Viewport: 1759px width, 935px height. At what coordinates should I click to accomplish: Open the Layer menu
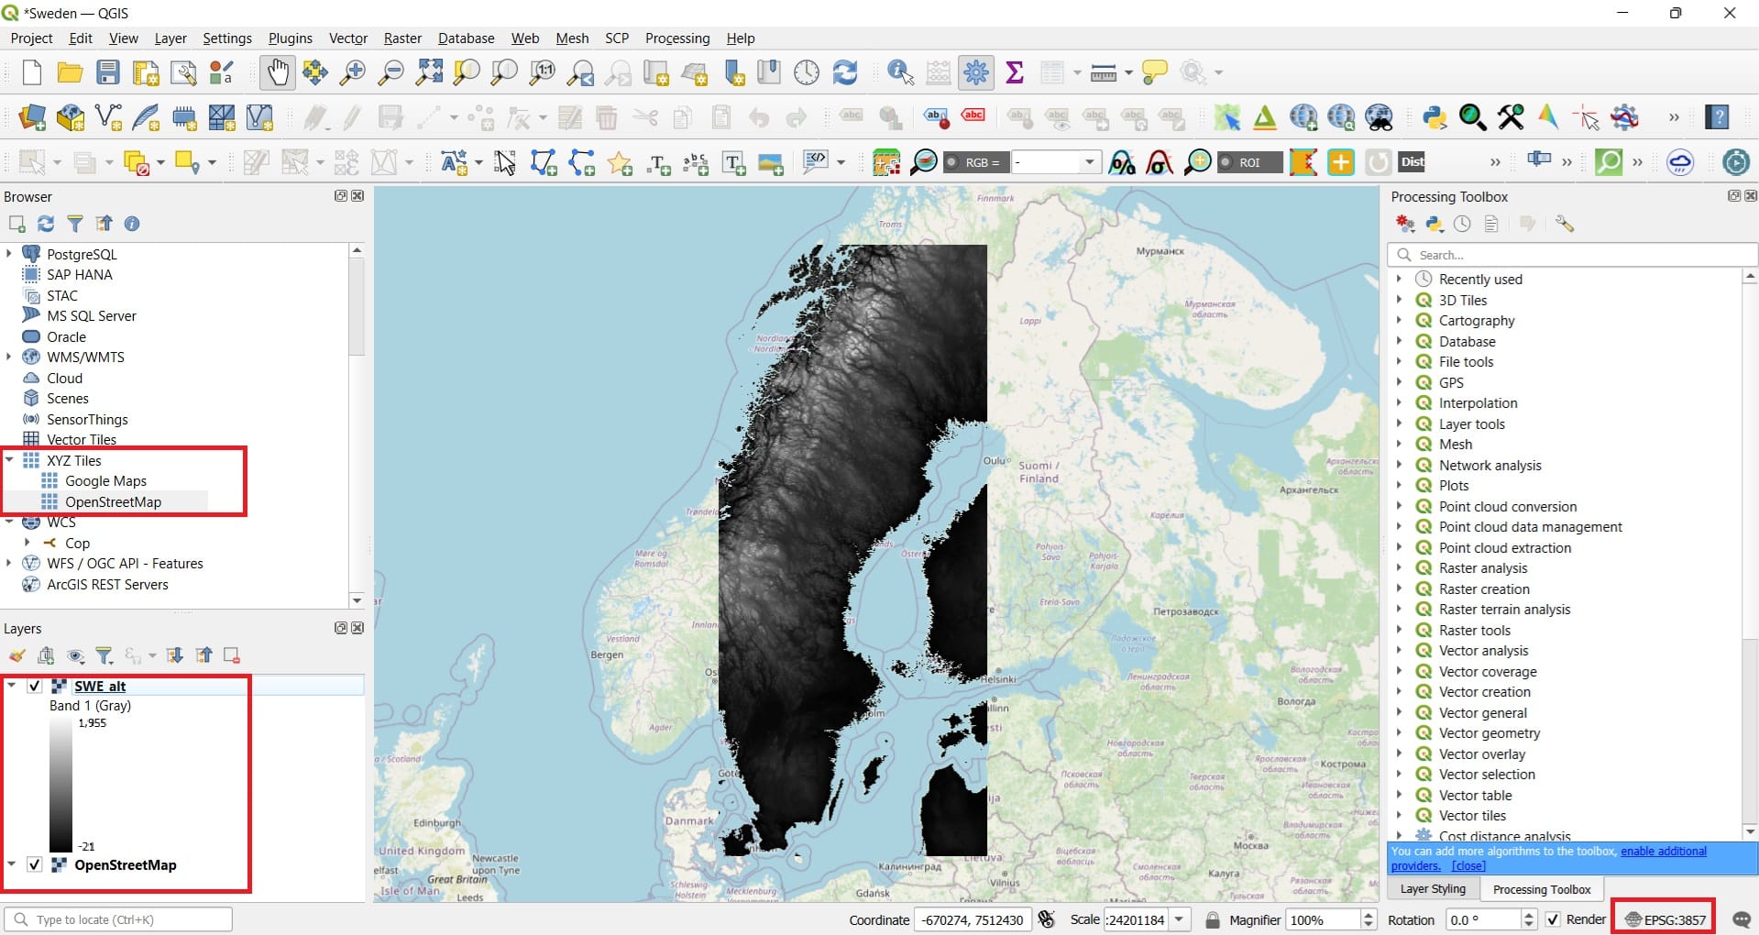pos(170,38)
